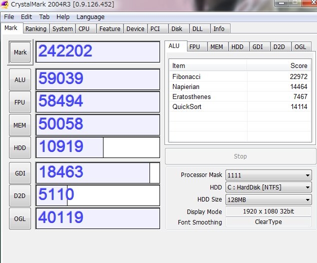Select the Eratosthenes result row
This screenshot has height=263, width=317.
click(240, 96)
